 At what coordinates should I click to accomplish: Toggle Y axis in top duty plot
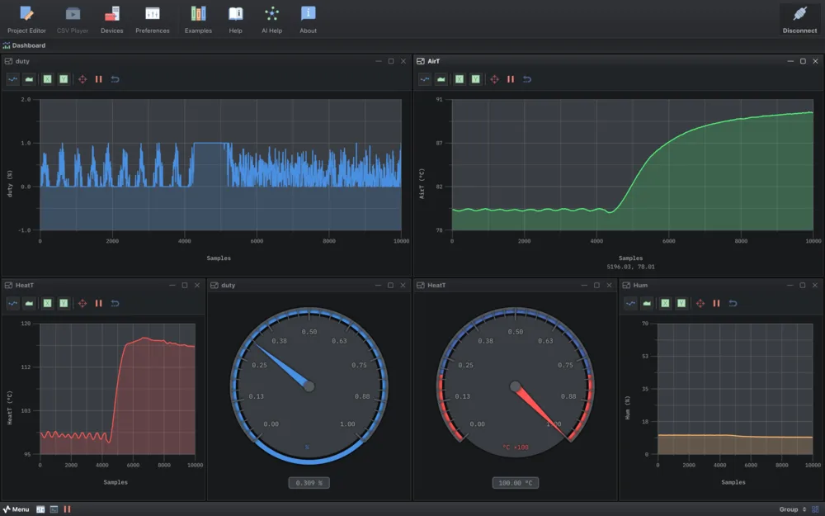click(x=64, y=79)
